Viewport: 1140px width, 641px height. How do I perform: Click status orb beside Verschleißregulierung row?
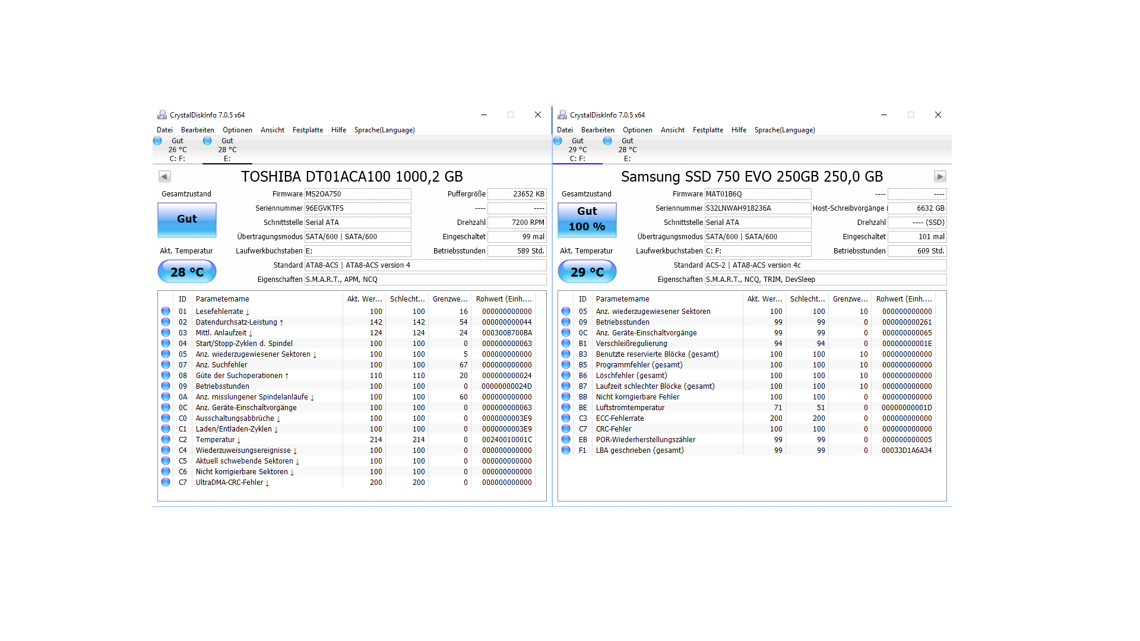(x=566, y=343)
